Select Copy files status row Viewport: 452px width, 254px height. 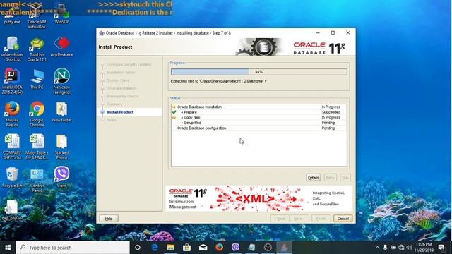pyautogui.click(x=259, y=118)
